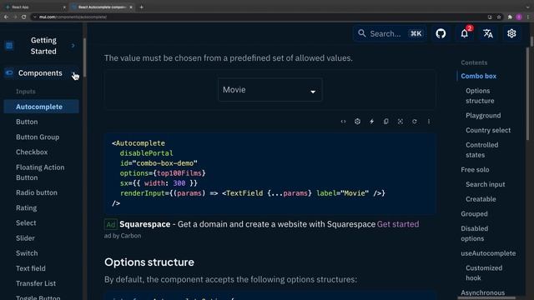The height and width of the screenshot is (300, 534).
Task: Edit demo in CodeSandbox icon
Action: coord(357,122)
